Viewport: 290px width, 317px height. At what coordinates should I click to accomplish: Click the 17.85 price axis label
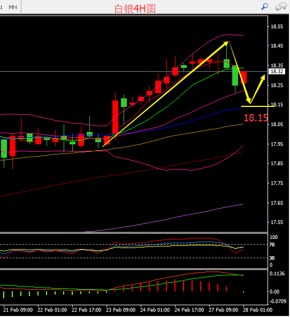click(x=277, y=164)
